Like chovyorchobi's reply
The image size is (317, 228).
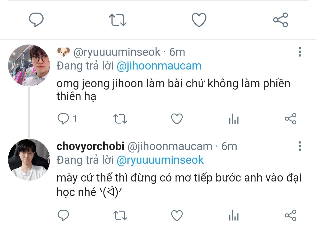coord(177,215)
